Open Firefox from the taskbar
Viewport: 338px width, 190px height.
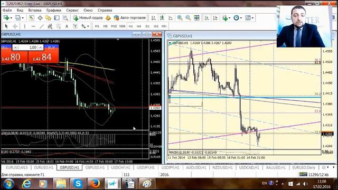coord(95,184)
